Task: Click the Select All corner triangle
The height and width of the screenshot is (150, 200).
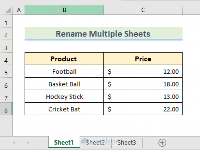Action: 8,10
